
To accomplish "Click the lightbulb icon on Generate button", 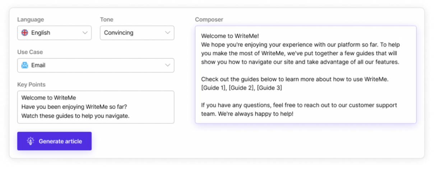I will (31, 141).
